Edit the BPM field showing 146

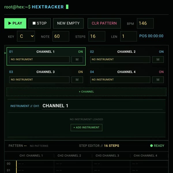click(145, 23)
